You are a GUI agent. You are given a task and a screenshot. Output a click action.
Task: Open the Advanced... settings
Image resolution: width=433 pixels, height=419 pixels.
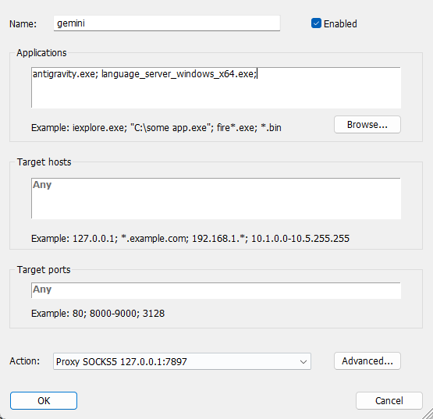click(367, 361)
